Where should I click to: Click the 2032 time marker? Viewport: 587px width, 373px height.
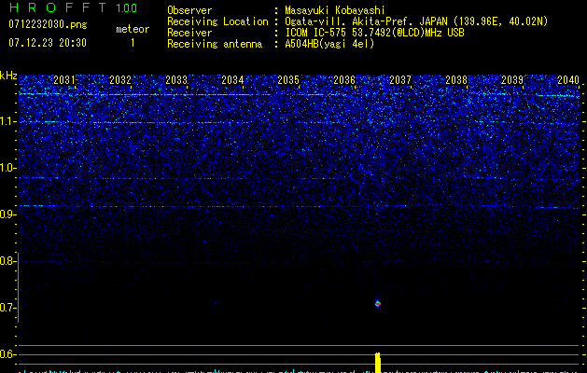[x=120, y=79]
